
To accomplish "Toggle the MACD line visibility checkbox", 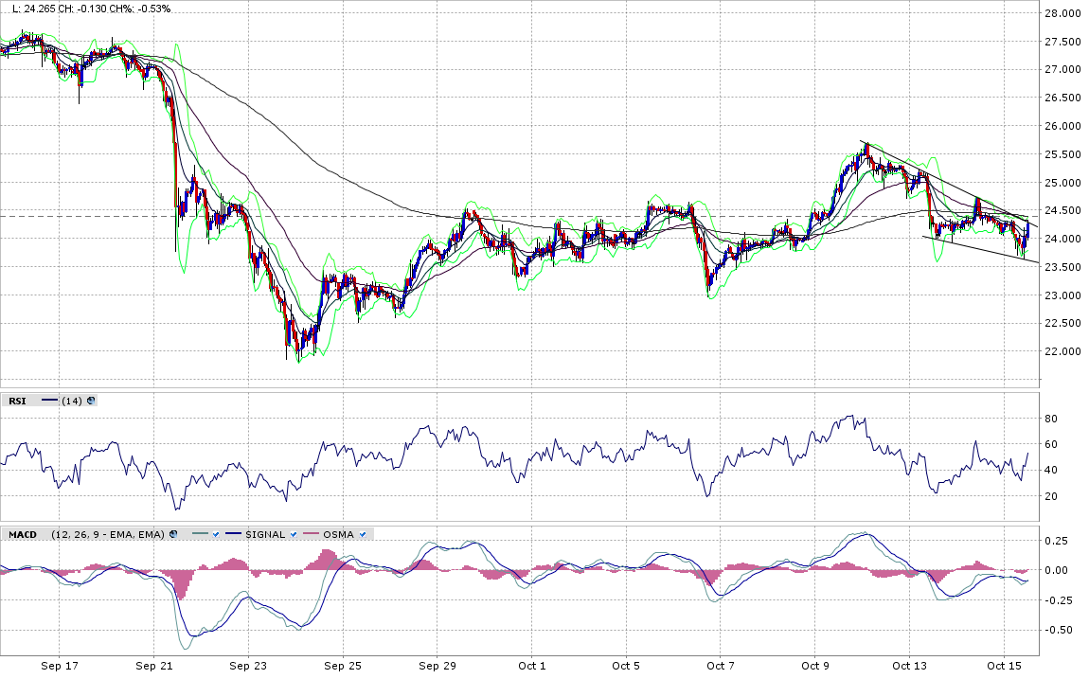I will coord(217,534).
